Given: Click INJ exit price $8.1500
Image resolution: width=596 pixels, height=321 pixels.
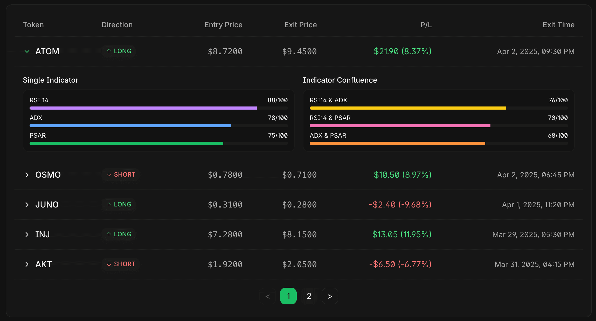Looking at the screenshot, I should pyautogui.click(x=300, y=235).
